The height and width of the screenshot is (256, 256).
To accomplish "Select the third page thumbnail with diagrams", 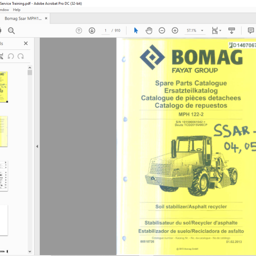I will pos(4,176).
